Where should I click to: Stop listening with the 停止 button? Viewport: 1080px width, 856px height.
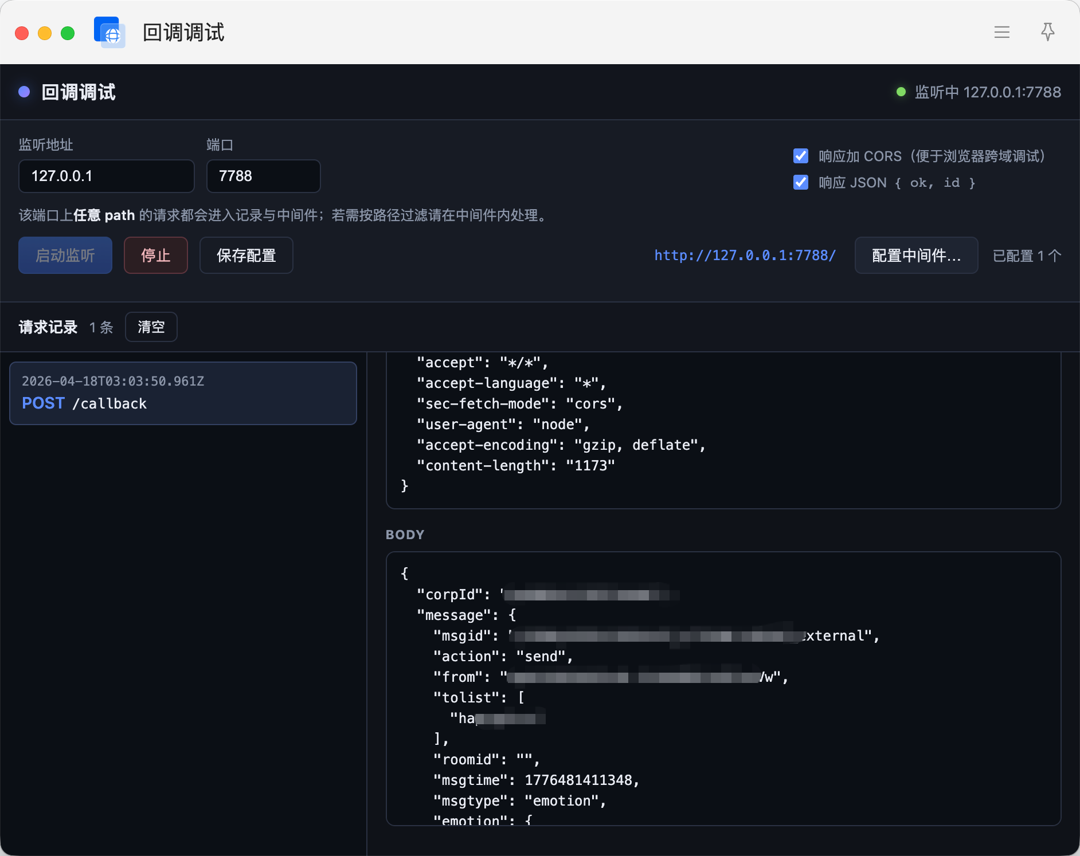point(155,255)
